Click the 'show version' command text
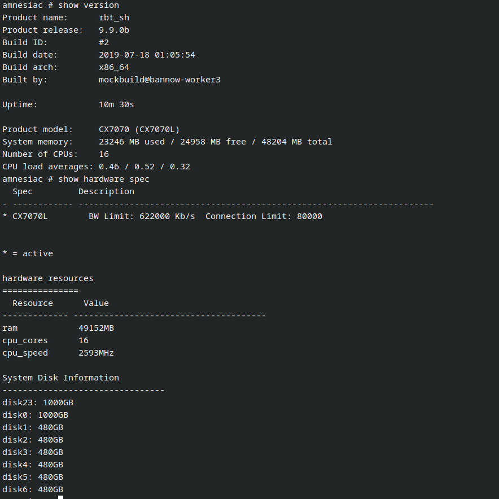The width and height of the screenshot is (499, 499). tap(89, 5)
